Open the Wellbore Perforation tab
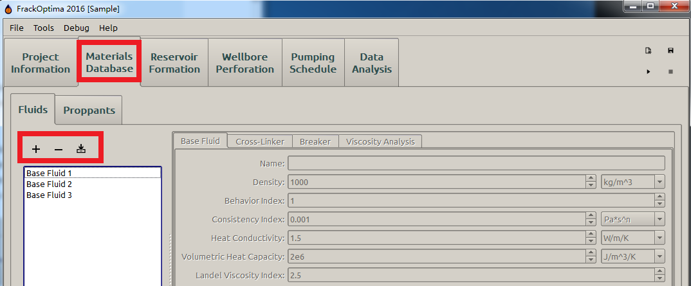The image size is (691, 286). [x=245, y=63]
